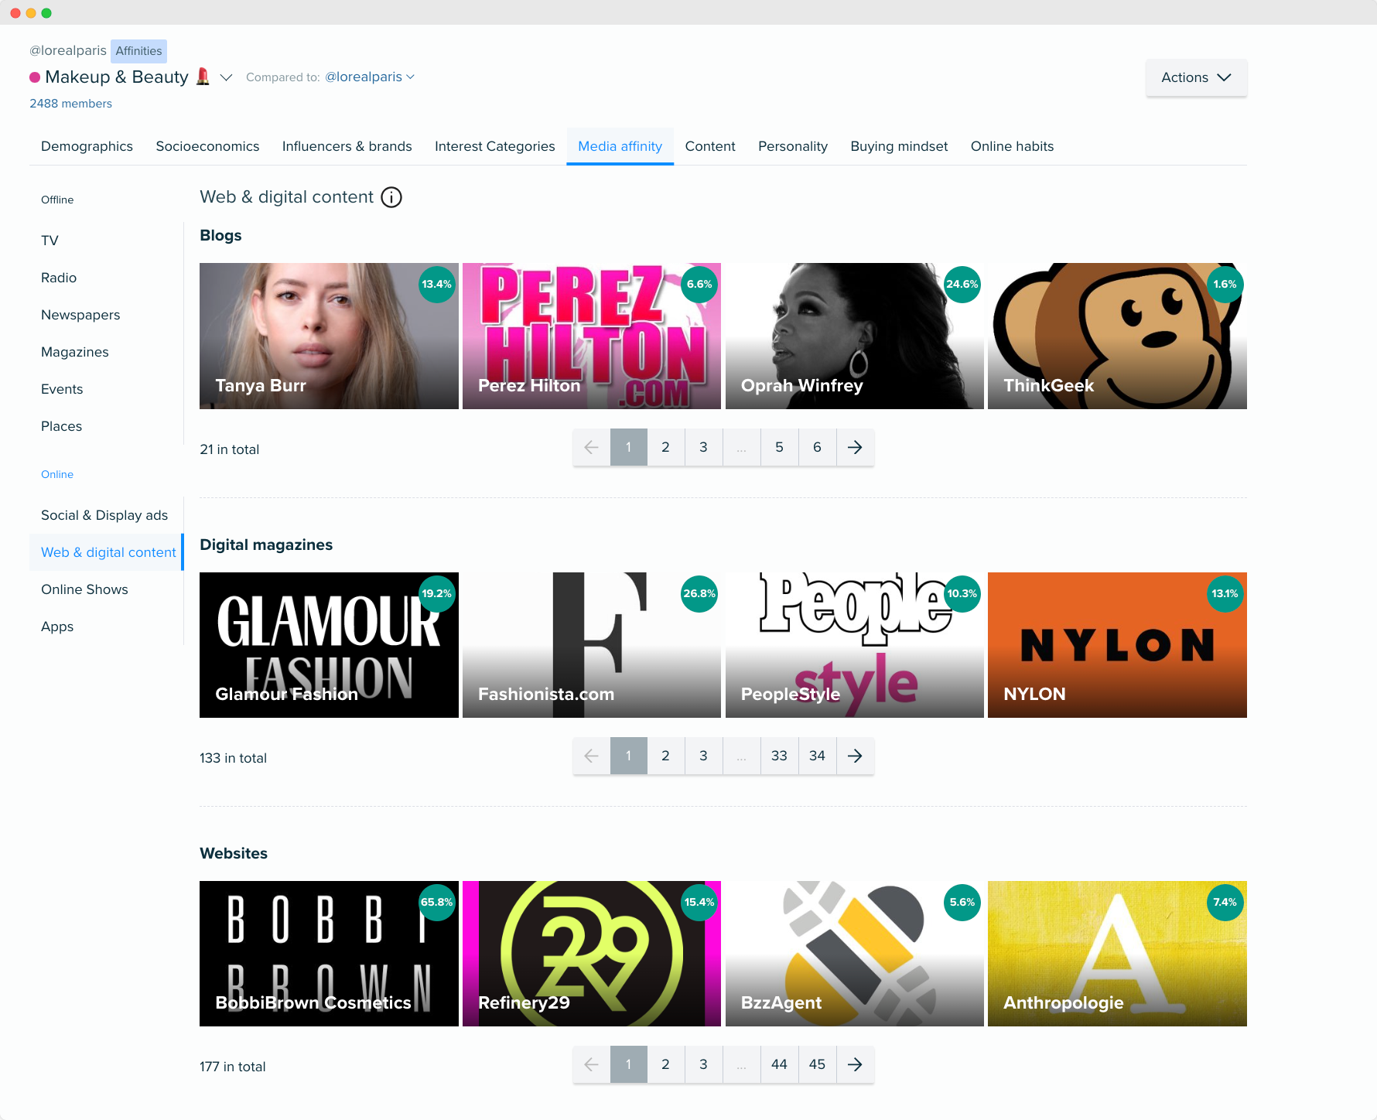
Task: Click the 65.8% badge on BobbiBrown Cosmetics
Action: click(437, 902)
